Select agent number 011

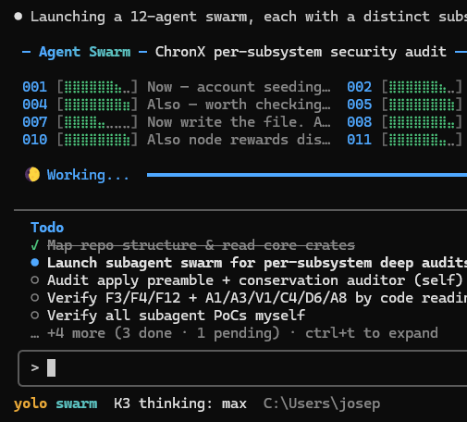click(x=360, y=140)
